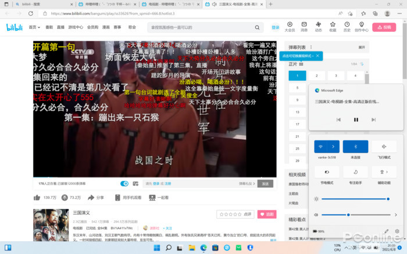
Task: Toggle the danmaku display switch
Action: click(124, 184)
